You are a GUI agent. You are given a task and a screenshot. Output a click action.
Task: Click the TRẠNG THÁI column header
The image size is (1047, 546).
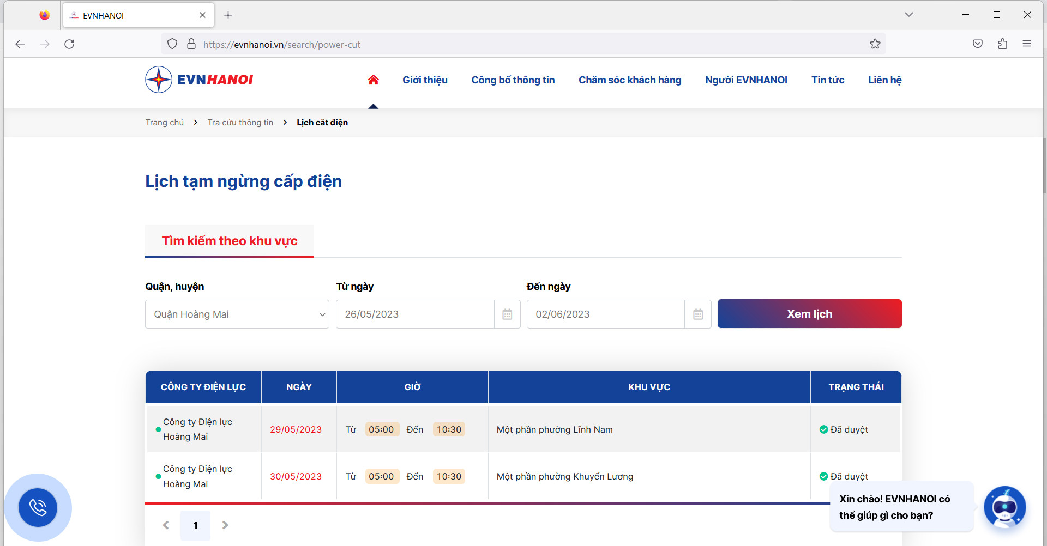click(x=856, y=387)
